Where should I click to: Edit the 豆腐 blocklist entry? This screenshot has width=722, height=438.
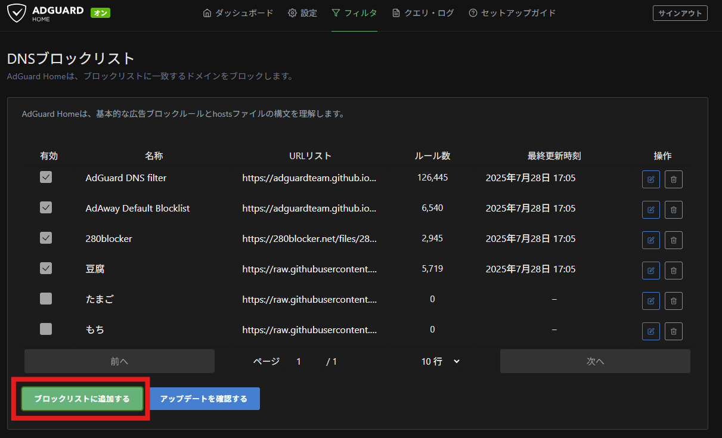click(x=651, y=271)
